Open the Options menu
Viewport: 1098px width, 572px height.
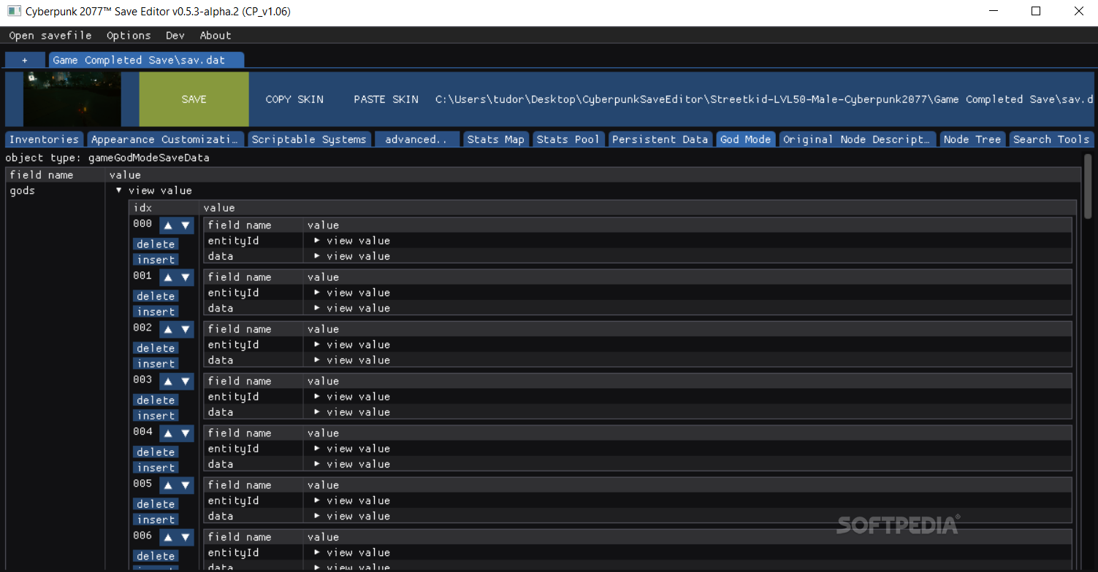(x=129, y=35)
